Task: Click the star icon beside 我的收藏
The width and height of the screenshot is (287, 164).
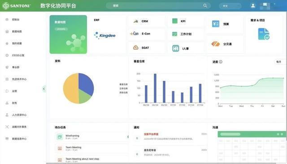Action: coord(7,43)
